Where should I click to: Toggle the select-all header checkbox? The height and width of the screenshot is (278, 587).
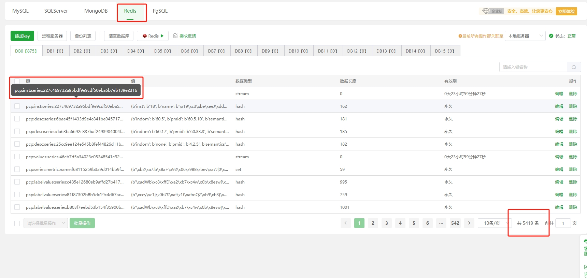17,81
